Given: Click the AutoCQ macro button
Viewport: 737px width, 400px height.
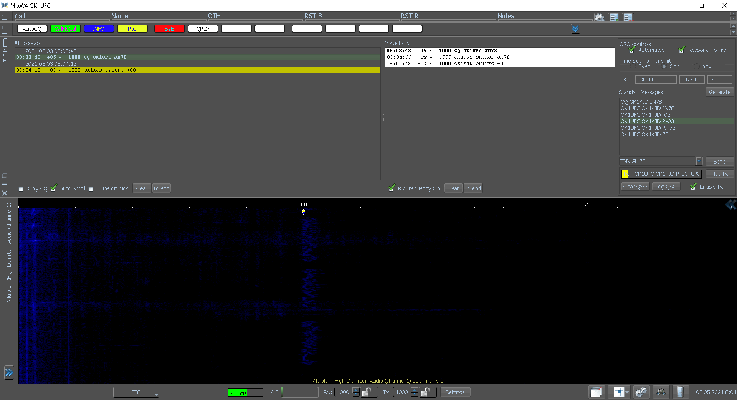Looking at the screenshot, I should [31, 28].
